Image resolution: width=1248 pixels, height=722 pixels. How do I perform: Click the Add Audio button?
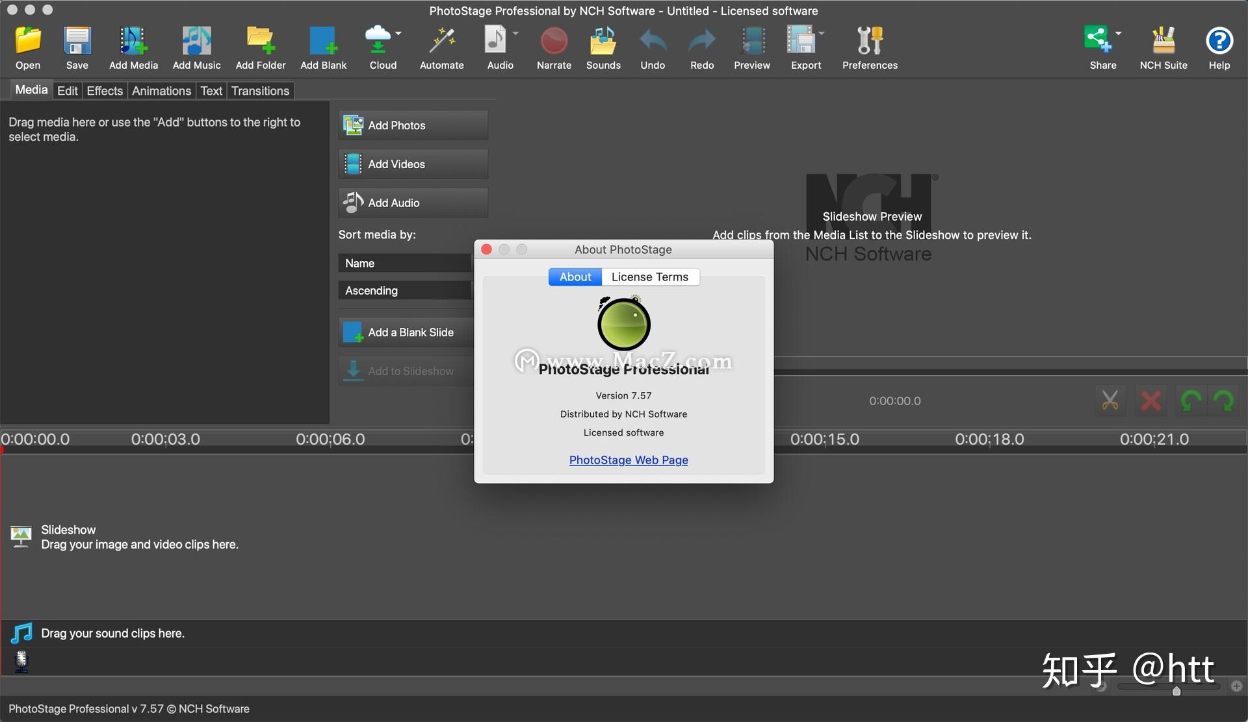pos(413,203)
